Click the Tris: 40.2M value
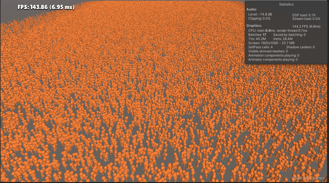The image size is (329, 183). (257, 39)
